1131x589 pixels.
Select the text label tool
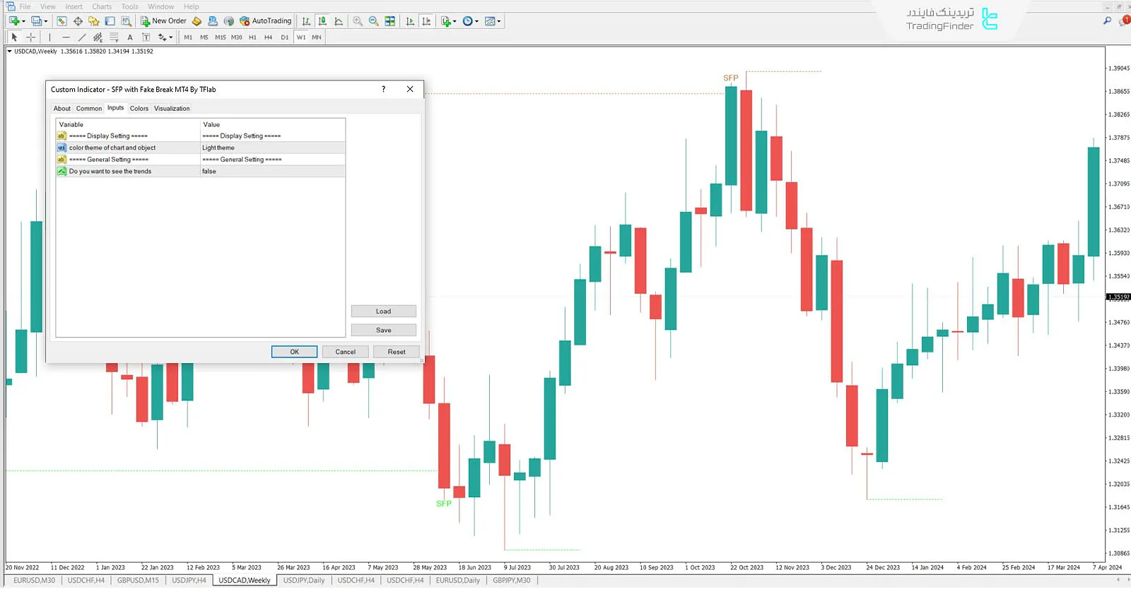tap(146, 37)
